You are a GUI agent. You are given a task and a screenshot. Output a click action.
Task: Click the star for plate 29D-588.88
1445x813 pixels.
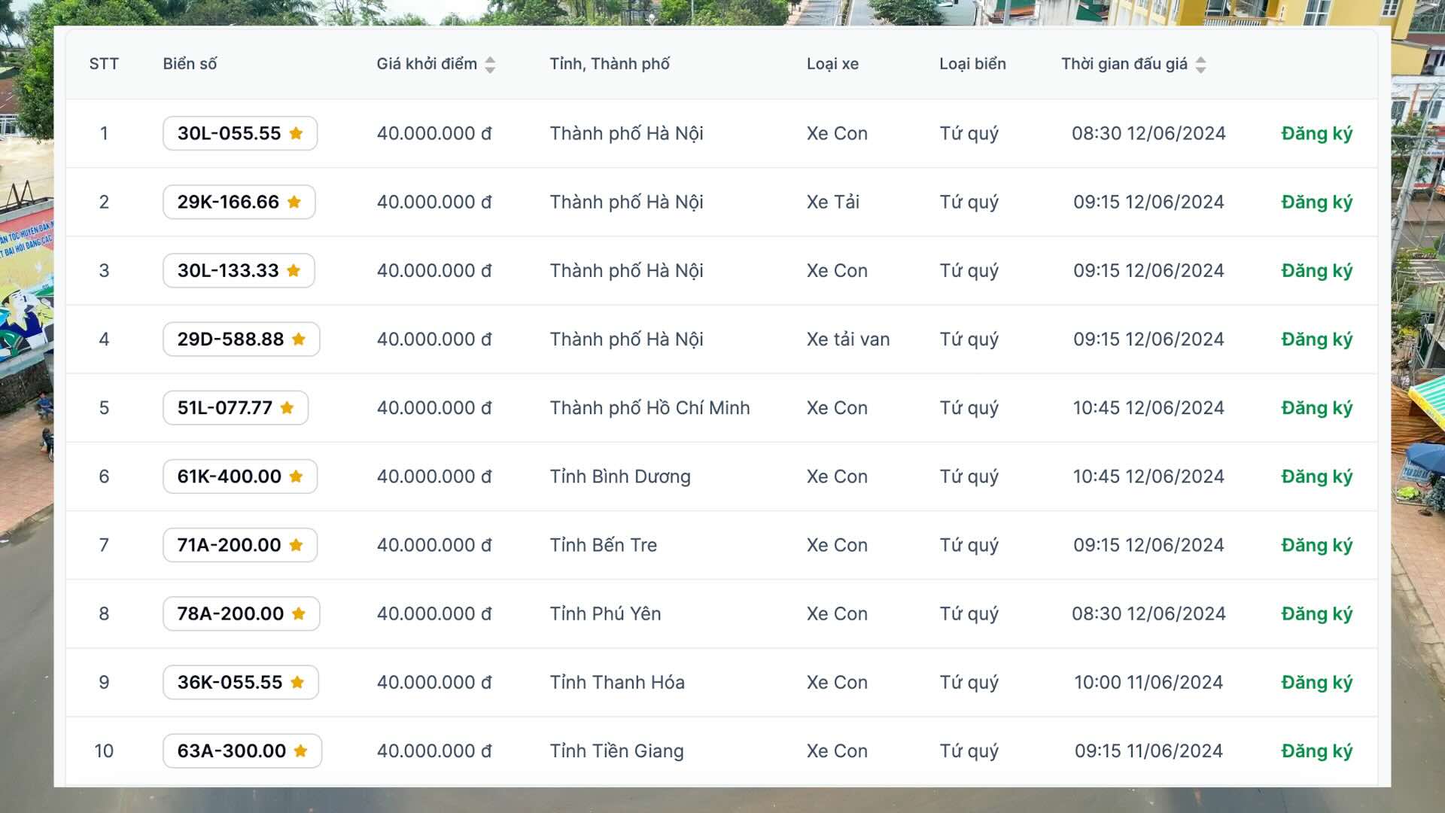coord(299,340)
